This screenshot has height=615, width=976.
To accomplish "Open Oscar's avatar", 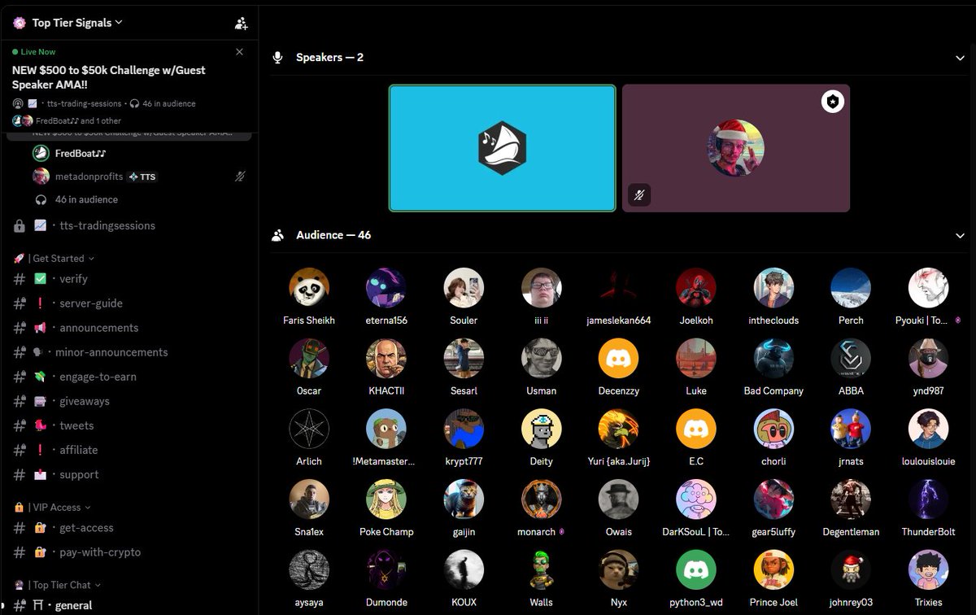I will (x=309, y=359).
